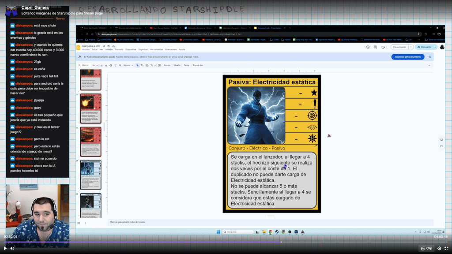
Task: Expand the line tool dropdown arrow
Action: 155,65
